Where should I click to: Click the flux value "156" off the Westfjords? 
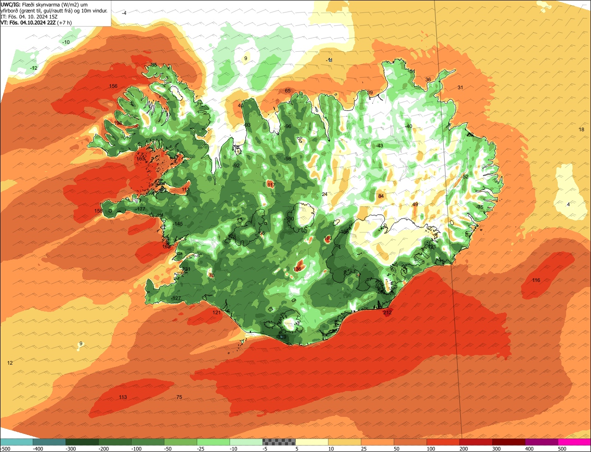113,86
